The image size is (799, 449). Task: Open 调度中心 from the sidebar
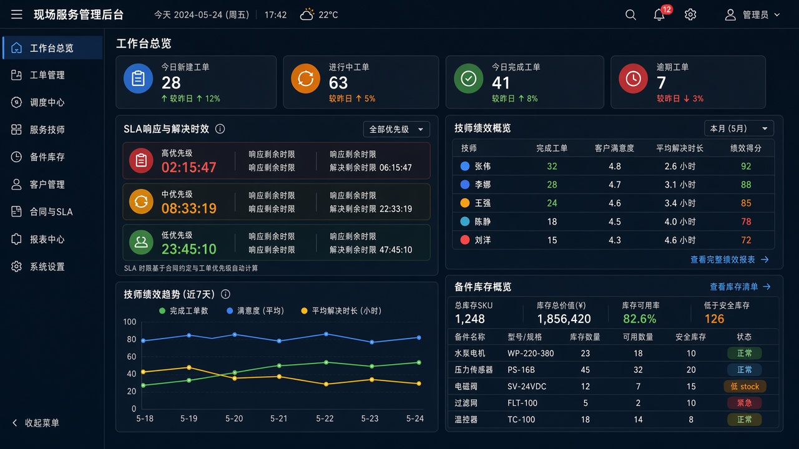[x=52, y=102]
